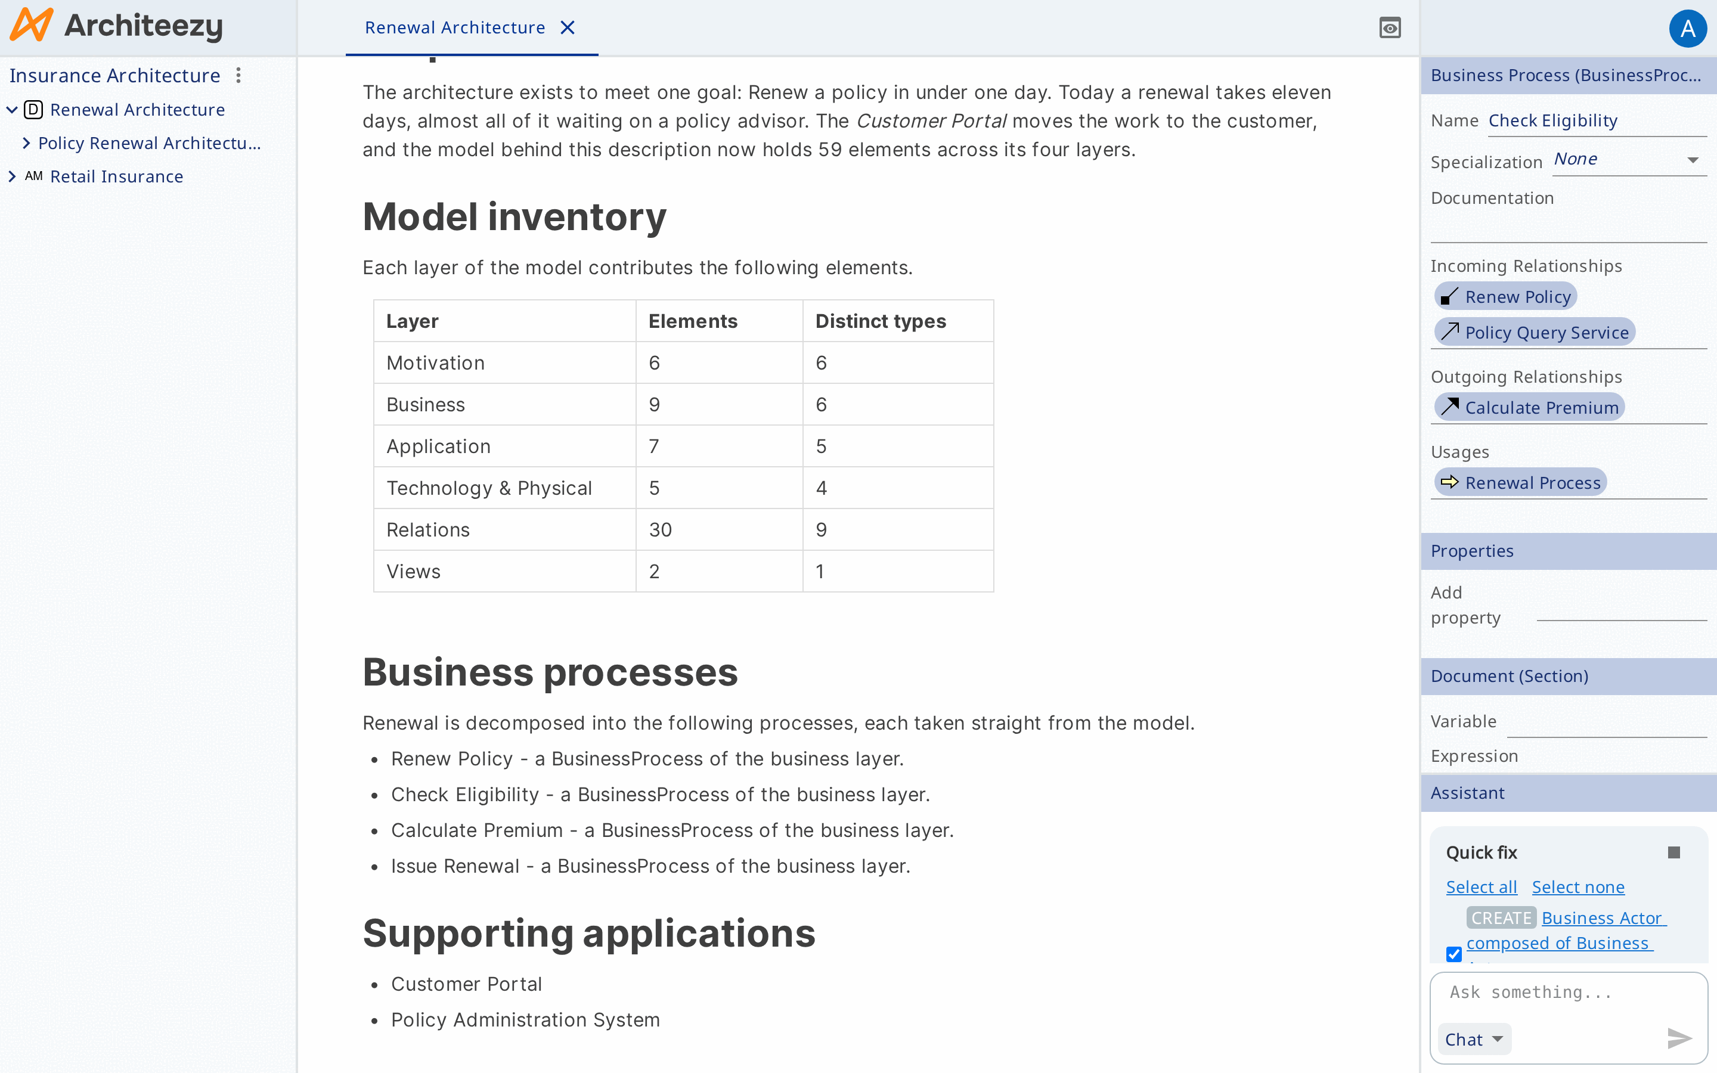This screenshot has width=1717, height=1073.
Task: Click the italic Customer Portal text
Action: coord(931,122)
